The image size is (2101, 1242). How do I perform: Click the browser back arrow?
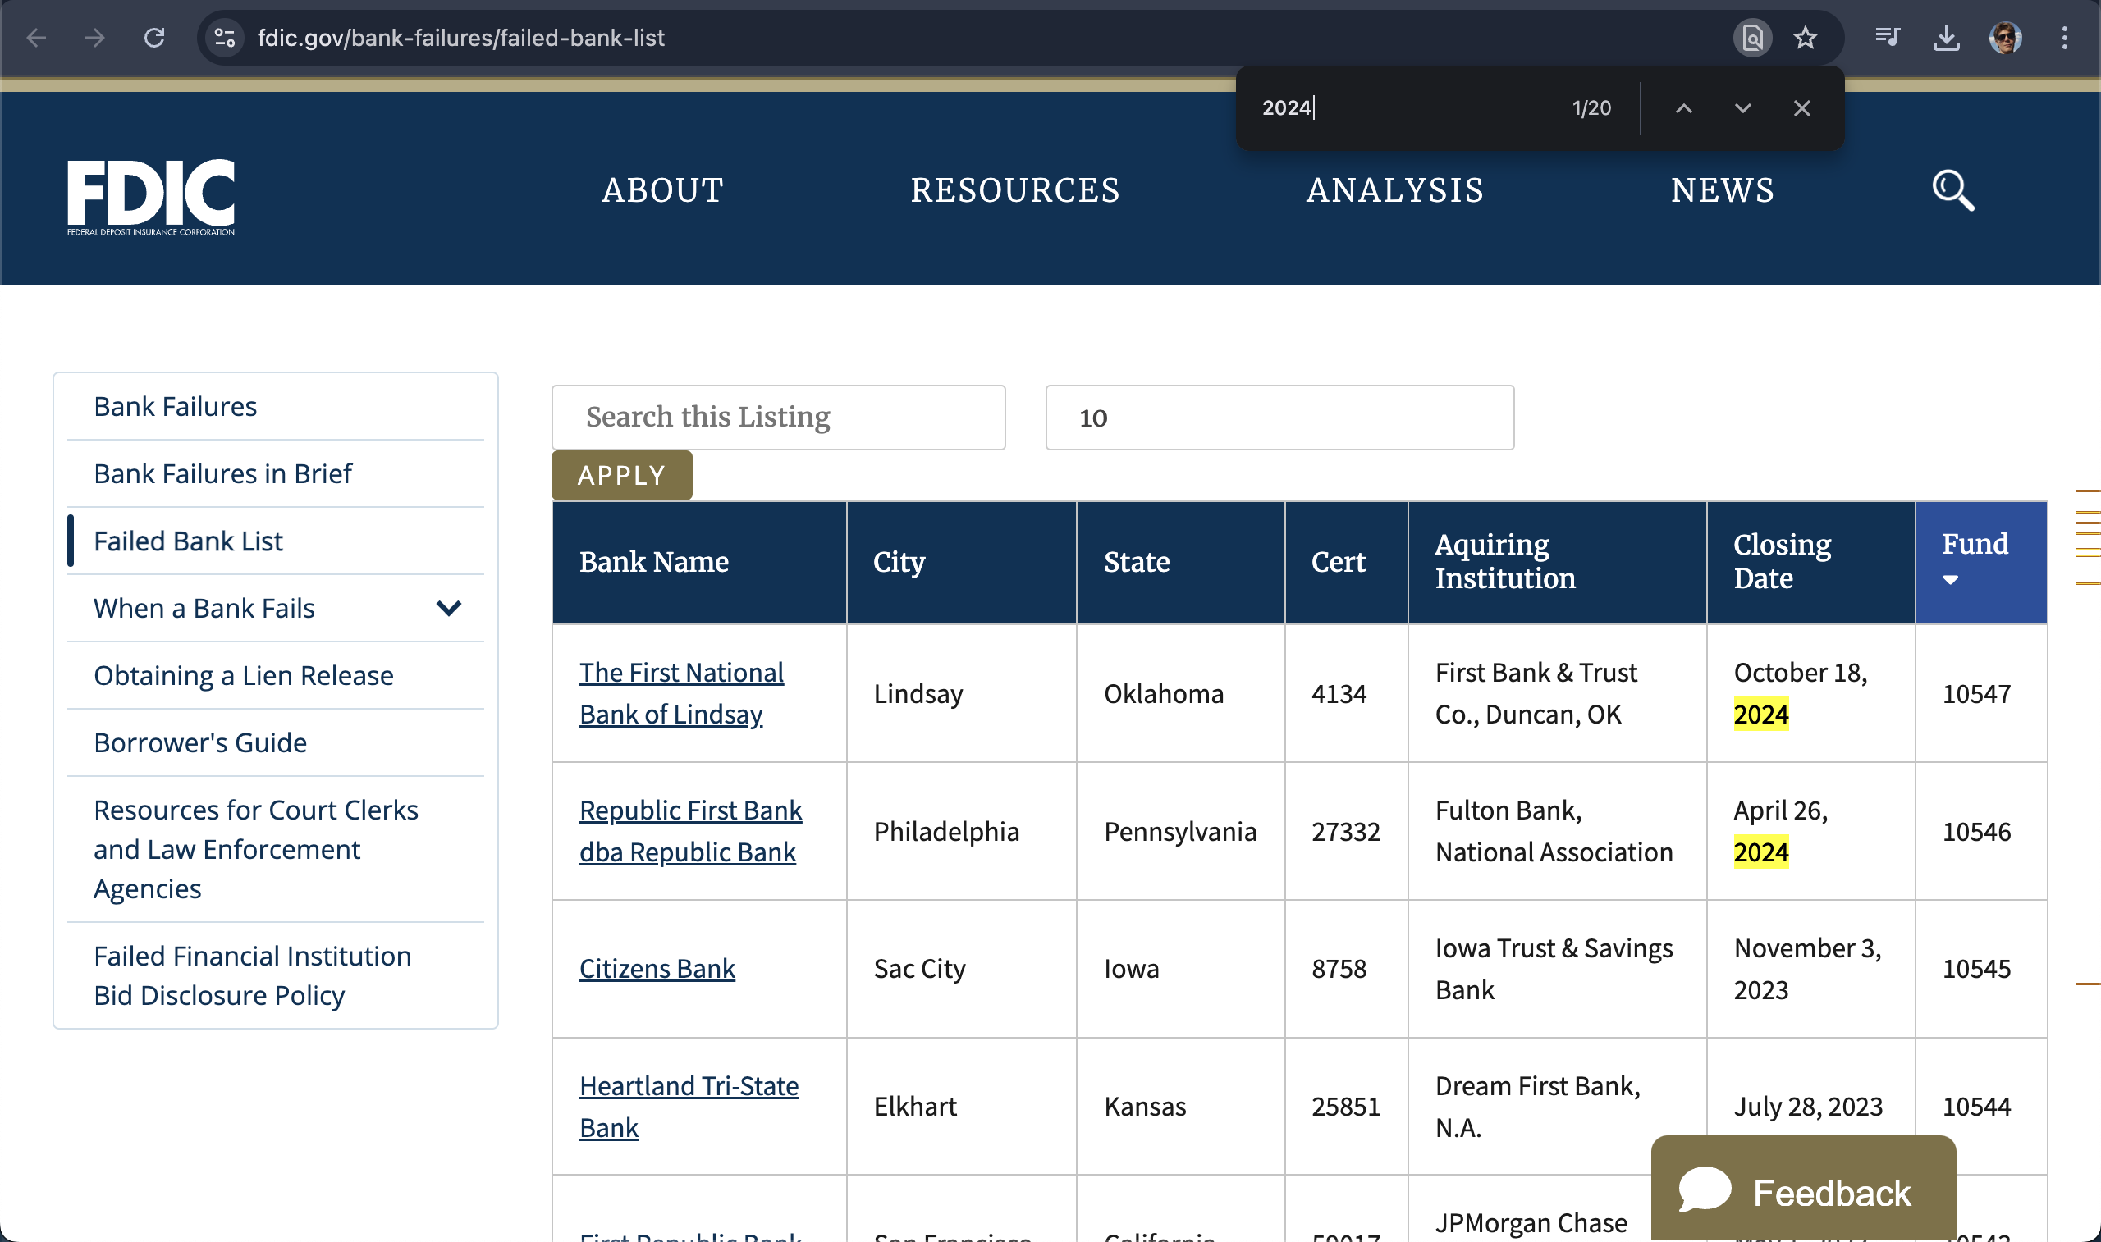tap(36, 38)
